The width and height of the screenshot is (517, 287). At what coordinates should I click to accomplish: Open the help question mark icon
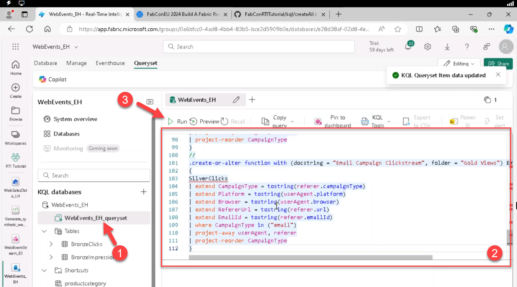pos(466,47)
